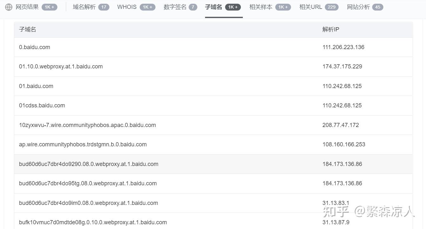This screenshot has height=229, width=426.
Task: Select subdomain 0.baidu.com
Action: (35, 47)
